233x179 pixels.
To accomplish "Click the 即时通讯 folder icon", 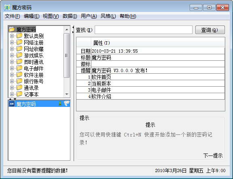I will [19, 62].
